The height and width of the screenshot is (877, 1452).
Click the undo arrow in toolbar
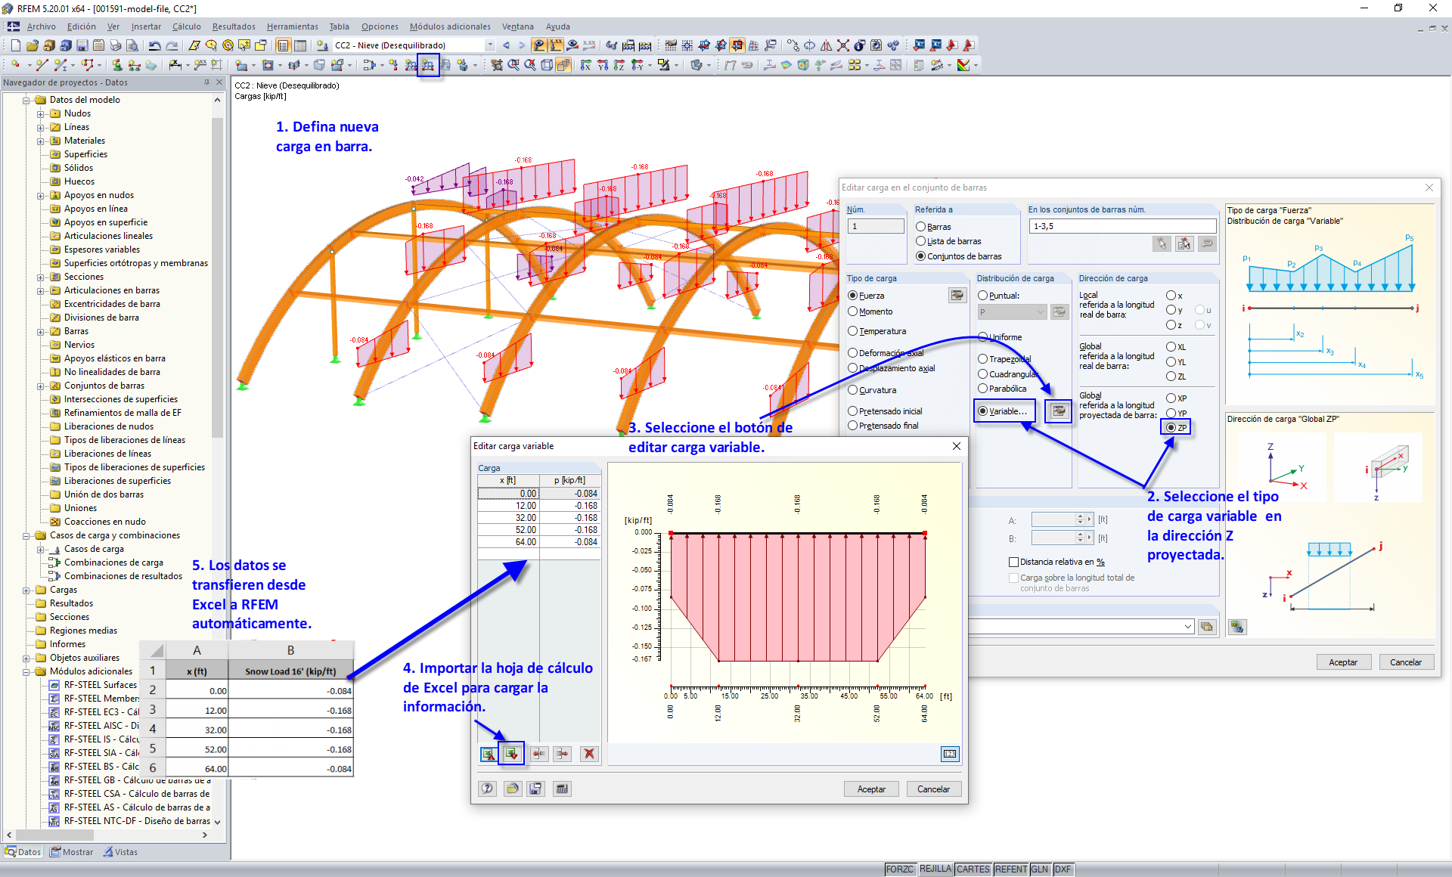[154, 45]
